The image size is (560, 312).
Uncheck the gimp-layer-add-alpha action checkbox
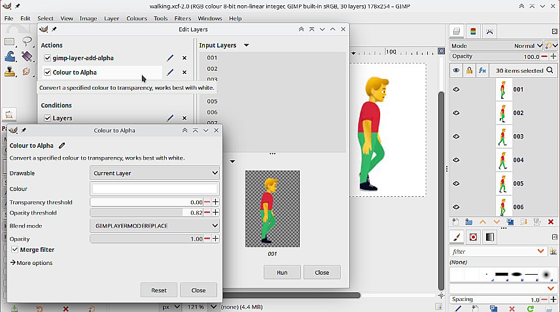[47, 58]
